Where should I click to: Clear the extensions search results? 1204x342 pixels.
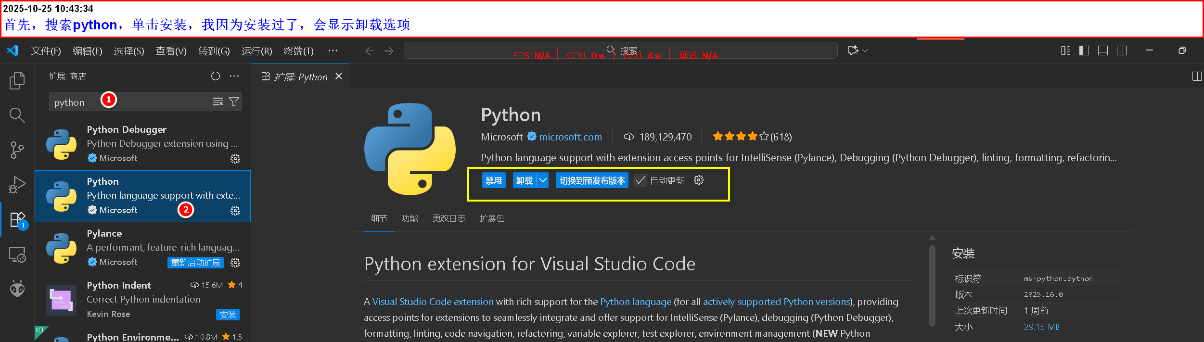(218, 101)
